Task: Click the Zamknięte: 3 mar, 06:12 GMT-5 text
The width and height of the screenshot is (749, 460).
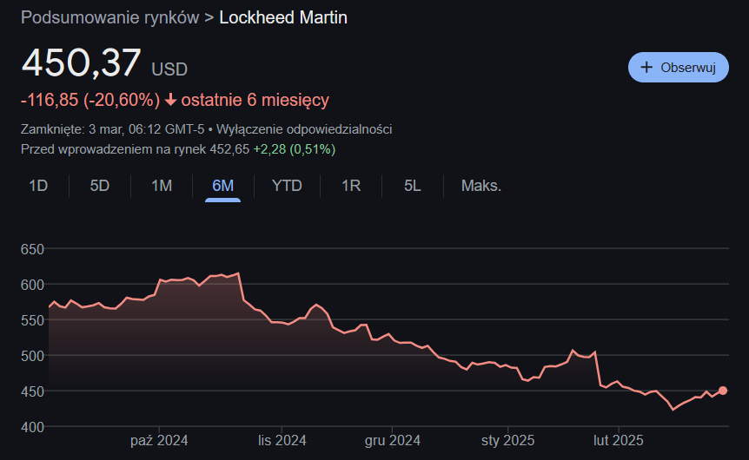Action: click(112, 129)
